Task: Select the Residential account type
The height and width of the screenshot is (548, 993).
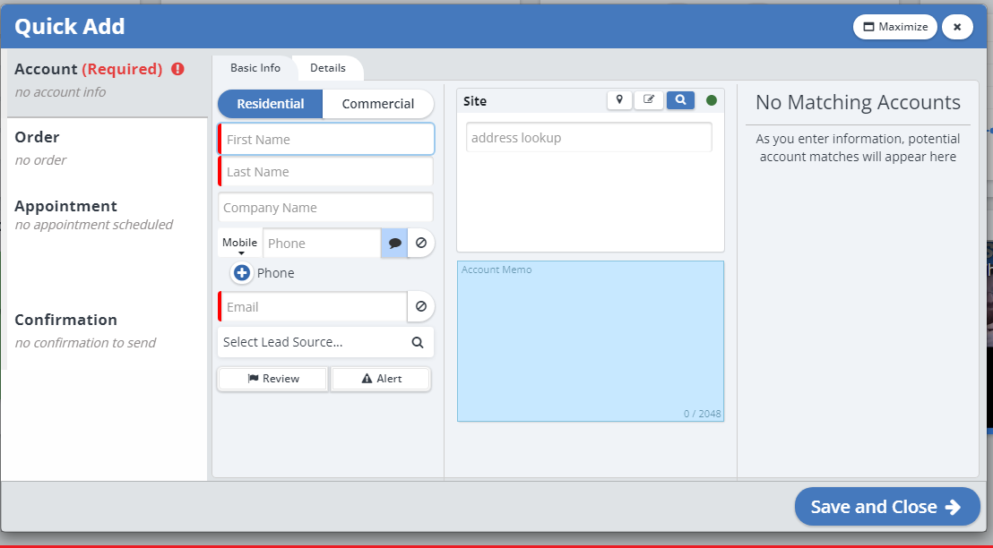Action: pos(271,104)
